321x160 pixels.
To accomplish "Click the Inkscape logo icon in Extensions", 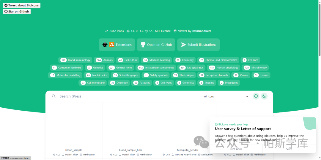I will (x=105, y=45).
